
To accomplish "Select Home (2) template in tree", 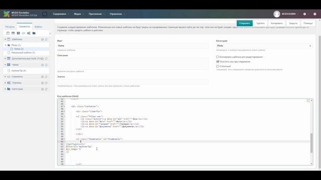I will point(19,49).
